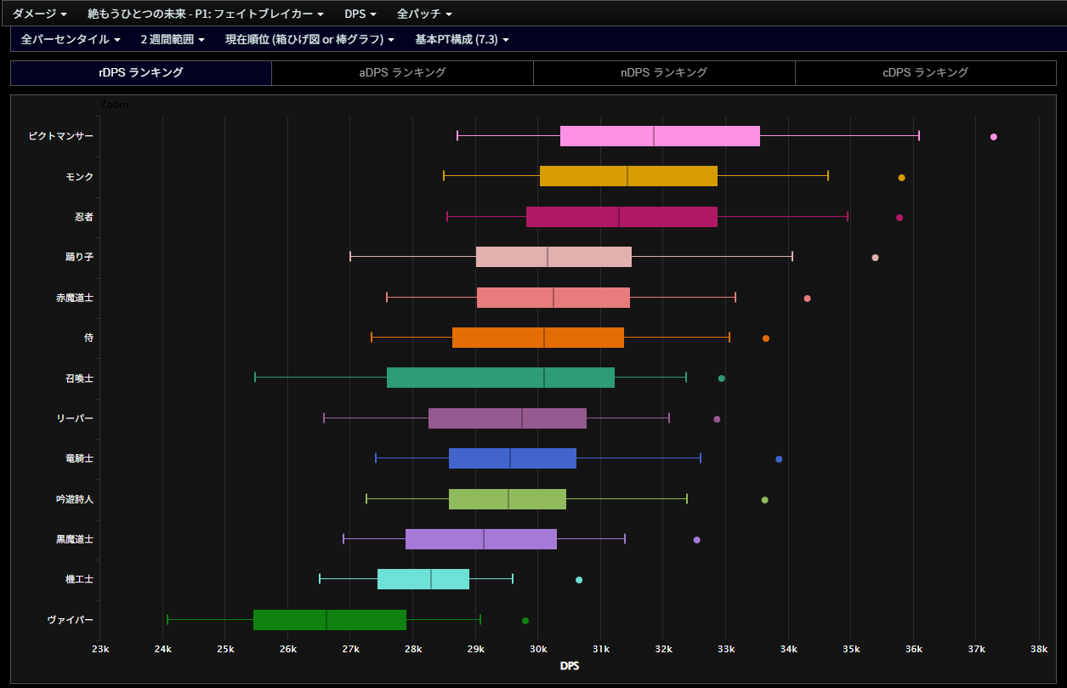Click the cyan 機工士 box plot bar
The height and width of the screenshot is (688, 1067).
[x=423, y=579]
